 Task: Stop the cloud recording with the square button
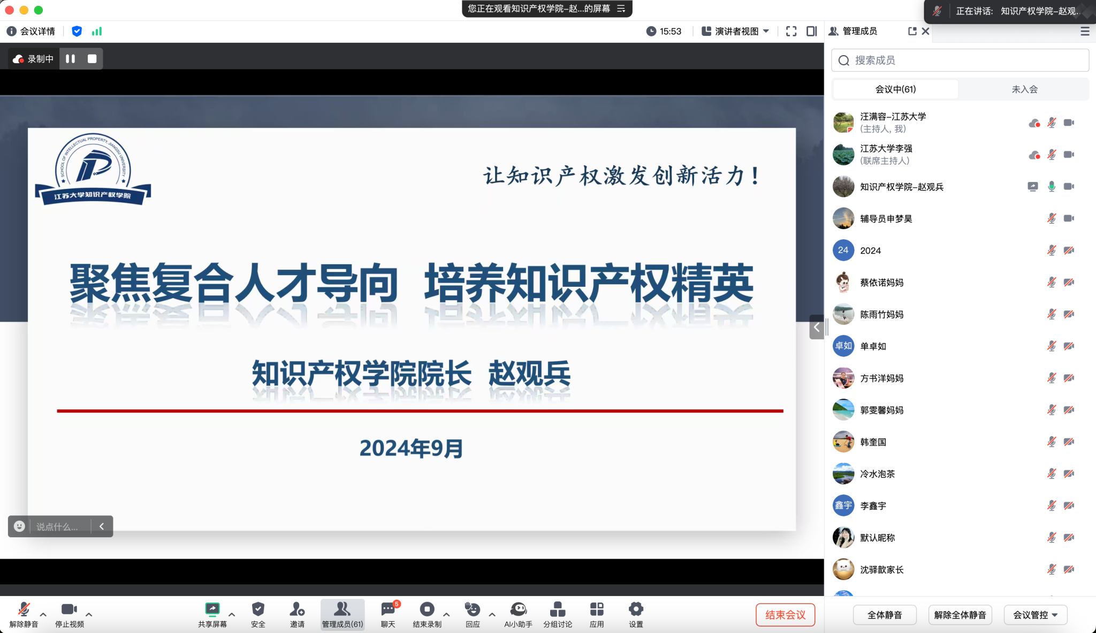[92, 59]
